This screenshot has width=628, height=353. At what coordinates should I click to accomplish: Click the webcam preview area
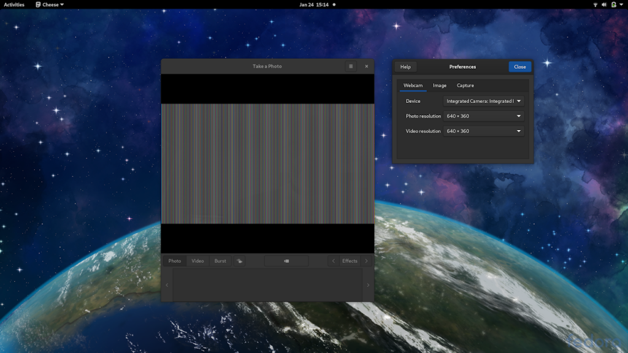267,163
